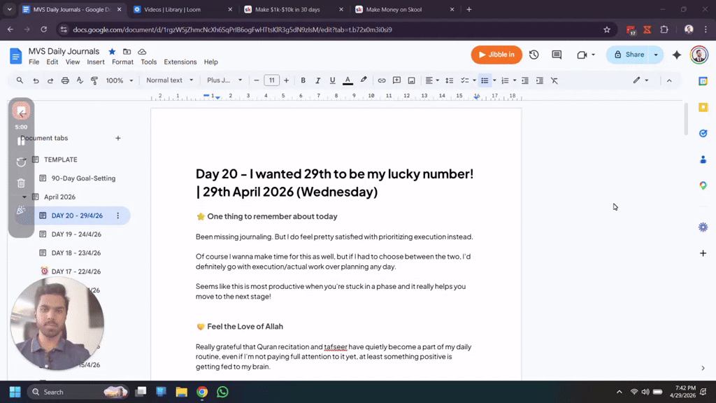Move the document to a folder
Image resolution: width=716 pixels, height=403 pixels.
pos(127,52)
